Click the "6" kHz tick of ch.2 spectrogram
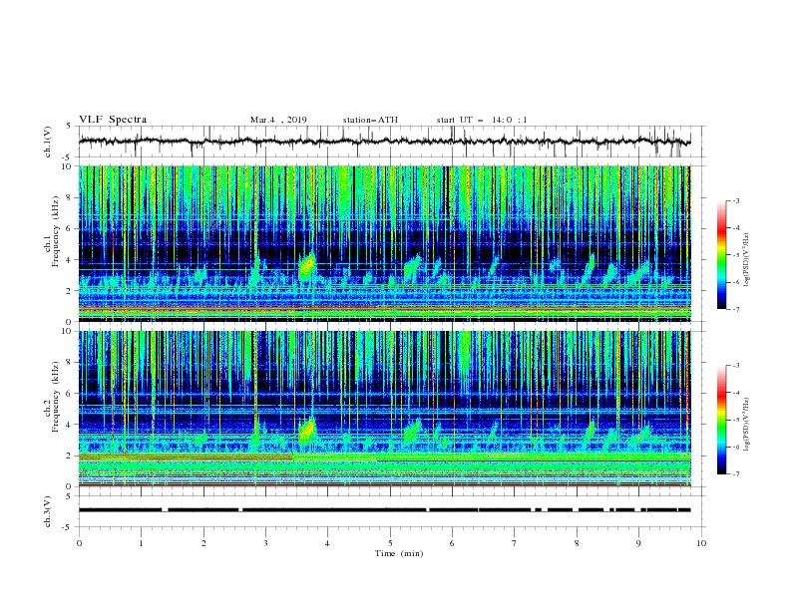Viewport: 790px width, 610px height. point(69,394)
